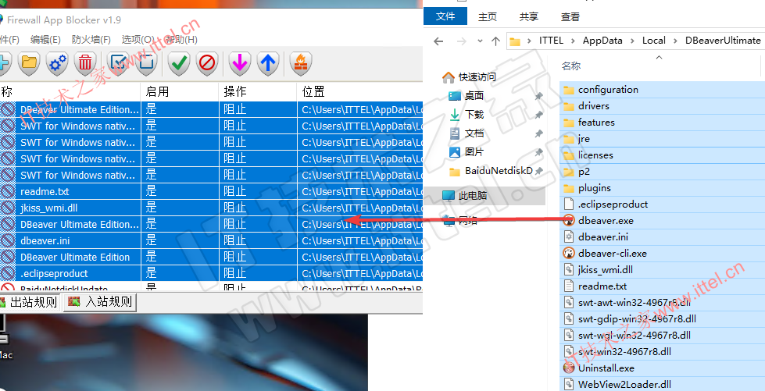
Task: Open the 选项(O) menu
Action: [138, 40]
